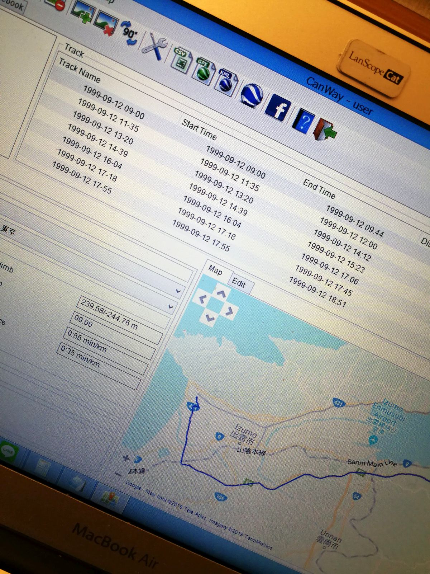Viewport: 430px width, 574px height.
Task: Click the add photo icon with green plus
Action: coord(82,12)
